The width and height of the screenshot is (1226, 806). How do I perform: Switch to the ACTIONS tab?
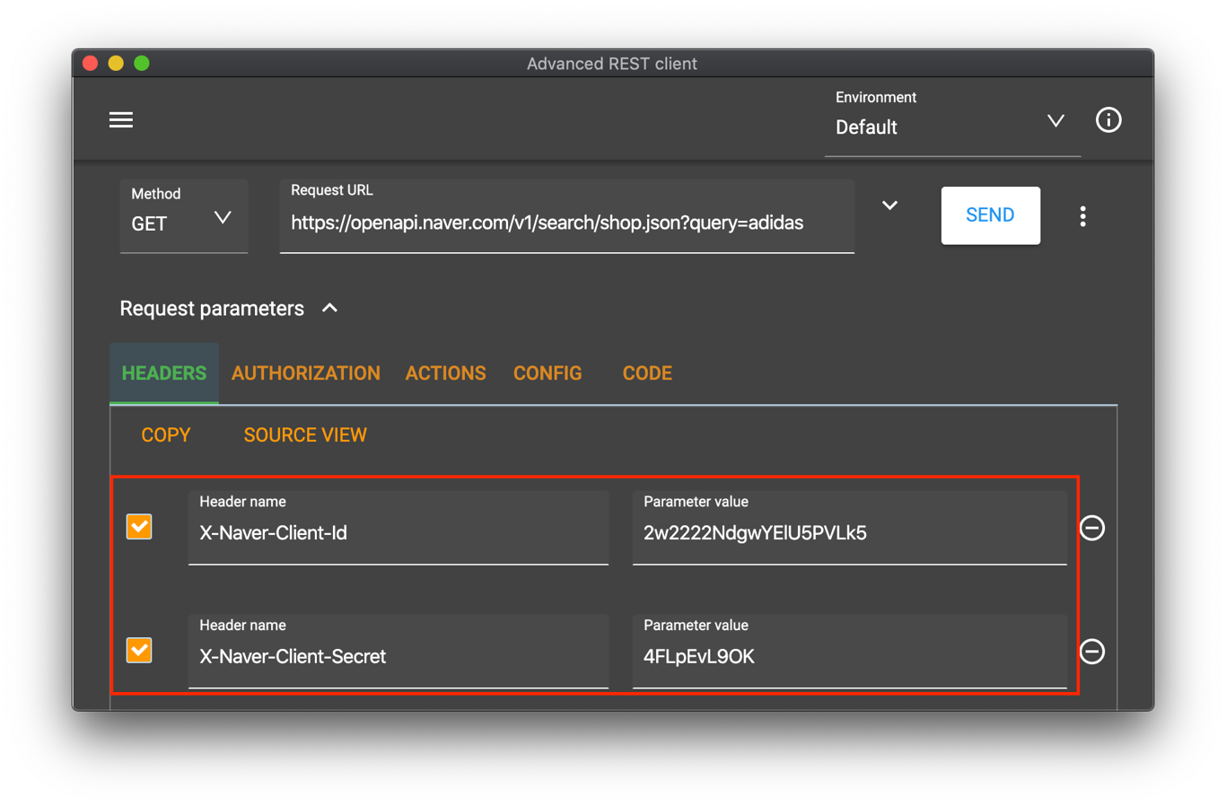(x=446, y=373)
